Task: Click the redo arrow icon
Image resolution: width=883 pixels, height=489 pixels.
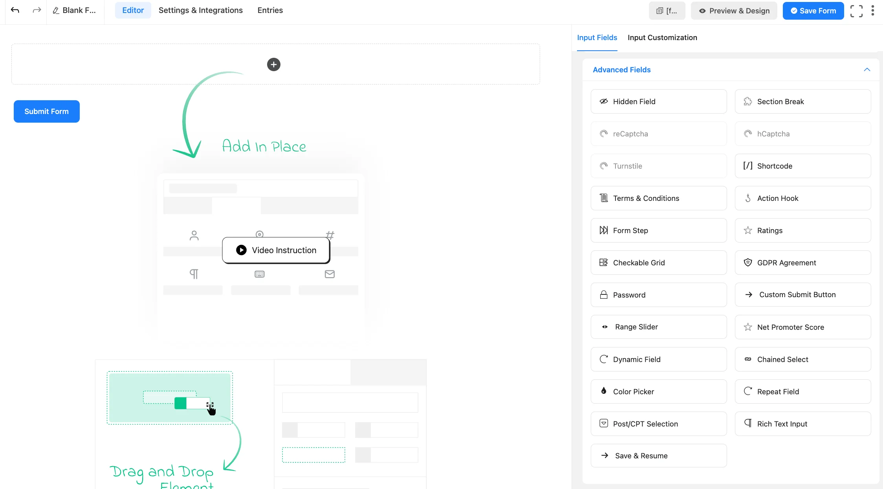Action: (x=37, y=10)
